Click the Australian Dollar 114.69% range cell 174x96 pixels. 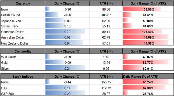tap(148, 38)
